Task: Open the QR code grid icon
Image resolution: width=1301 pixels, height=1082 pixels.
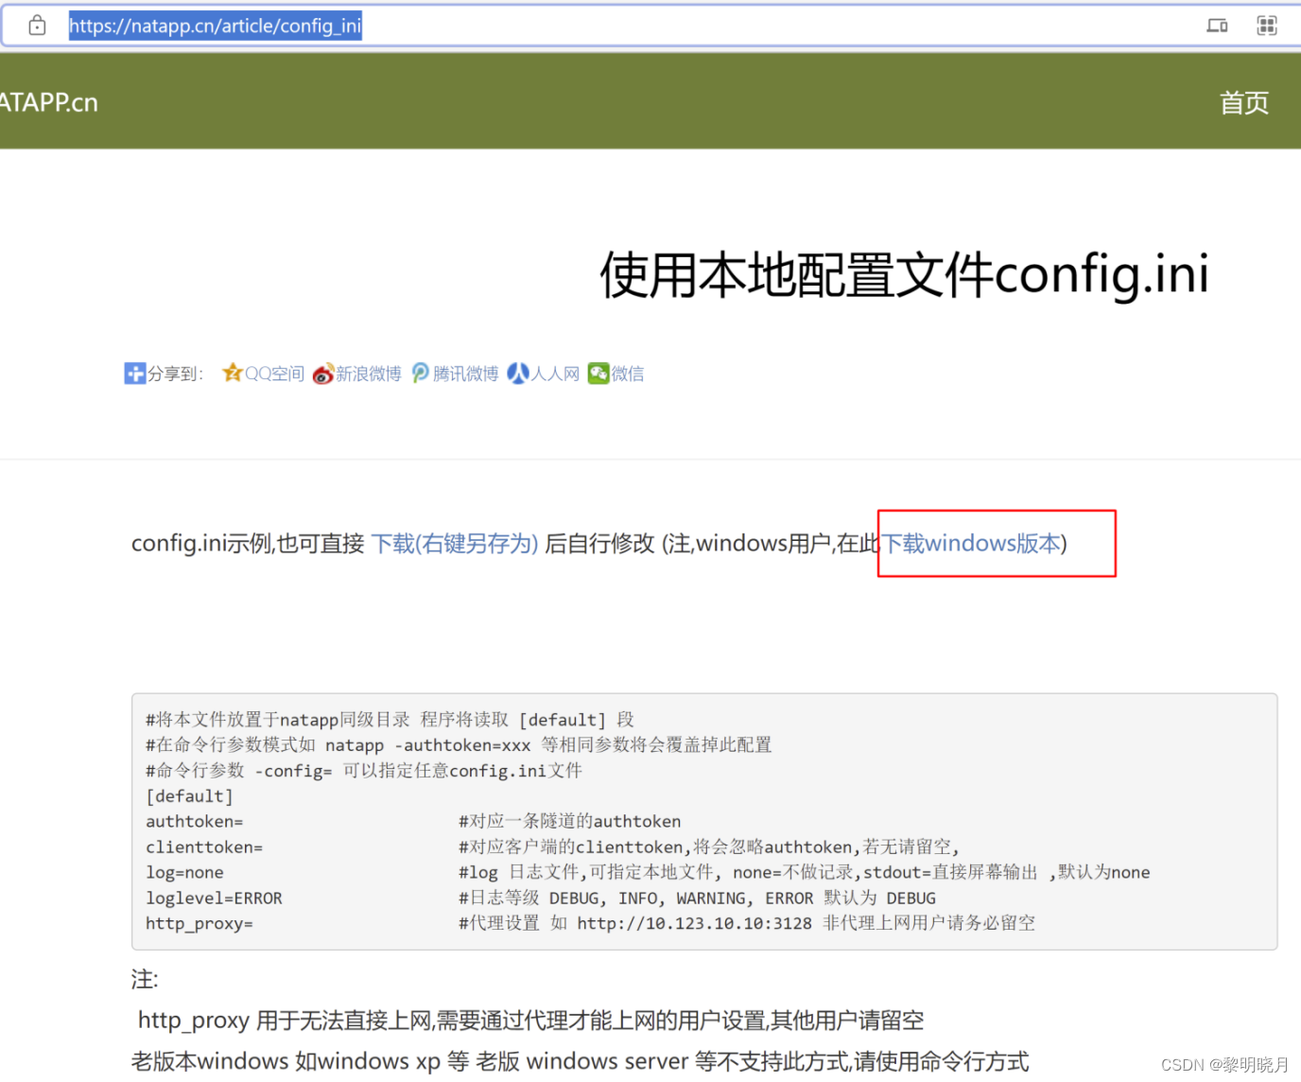Action: 1267,26
